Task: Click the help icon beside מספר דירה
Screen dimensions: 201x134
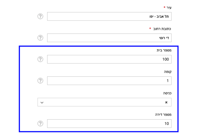Action: 40,124
